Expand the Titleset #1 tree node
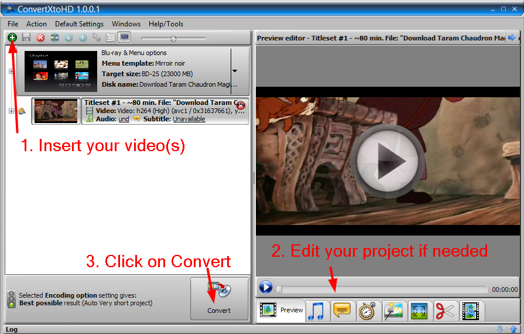The image size is (524, 334). (x=11, y=111)
